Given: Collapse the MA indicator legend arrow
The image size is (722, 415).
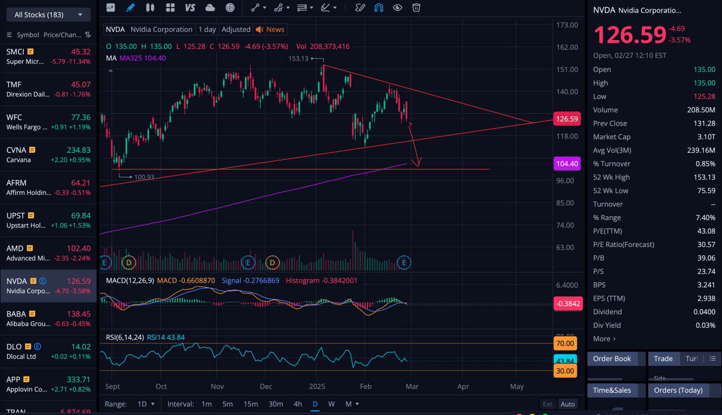Looking at the screenshot, I should click(x=111, y=71).
